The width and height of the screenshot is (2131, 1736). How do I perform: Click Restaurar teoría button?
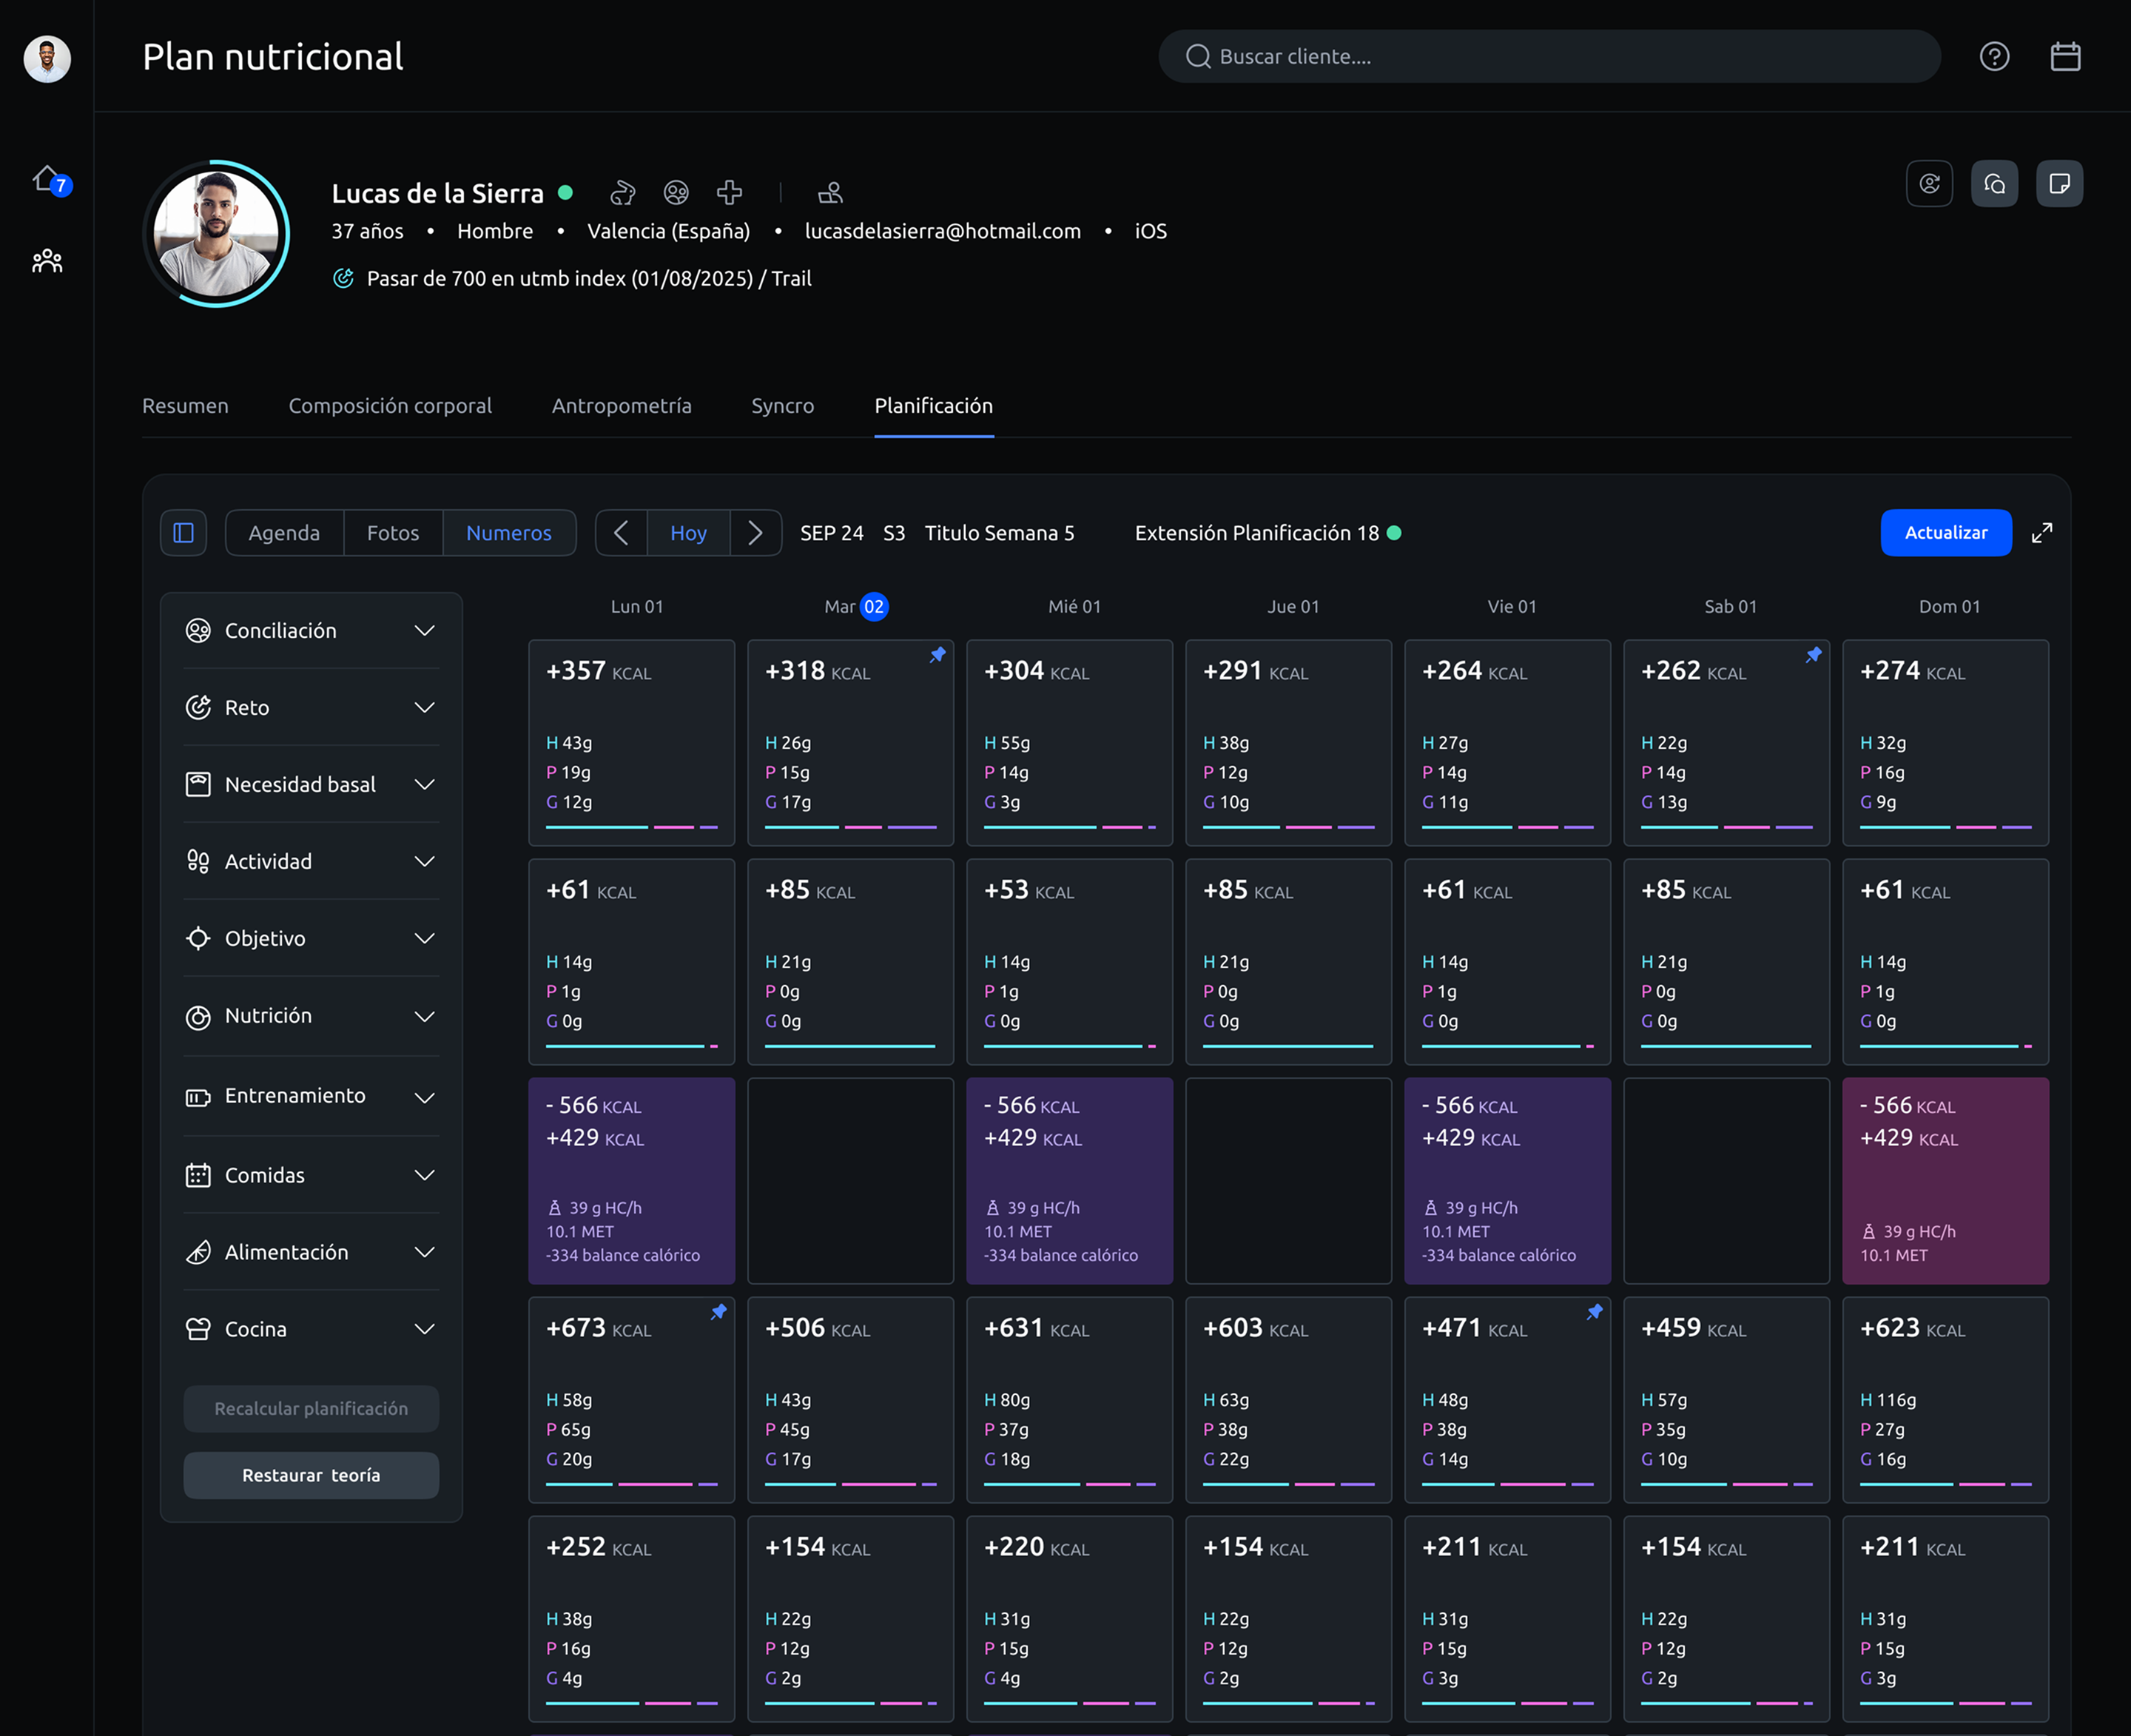[311, 1475]
